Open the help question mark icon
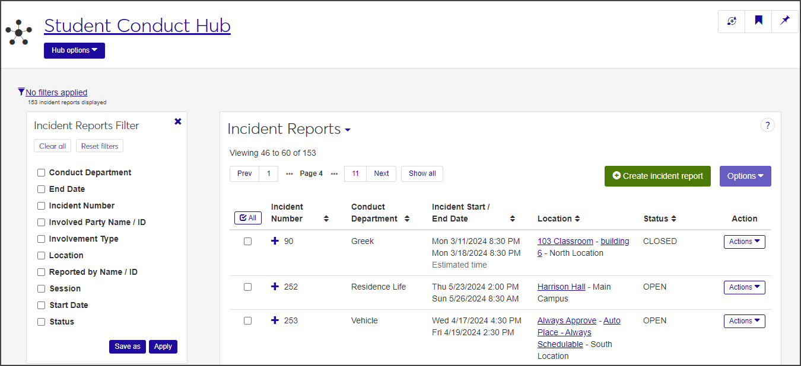The height and width of the screenshot is (366, 801). (767, 125)
